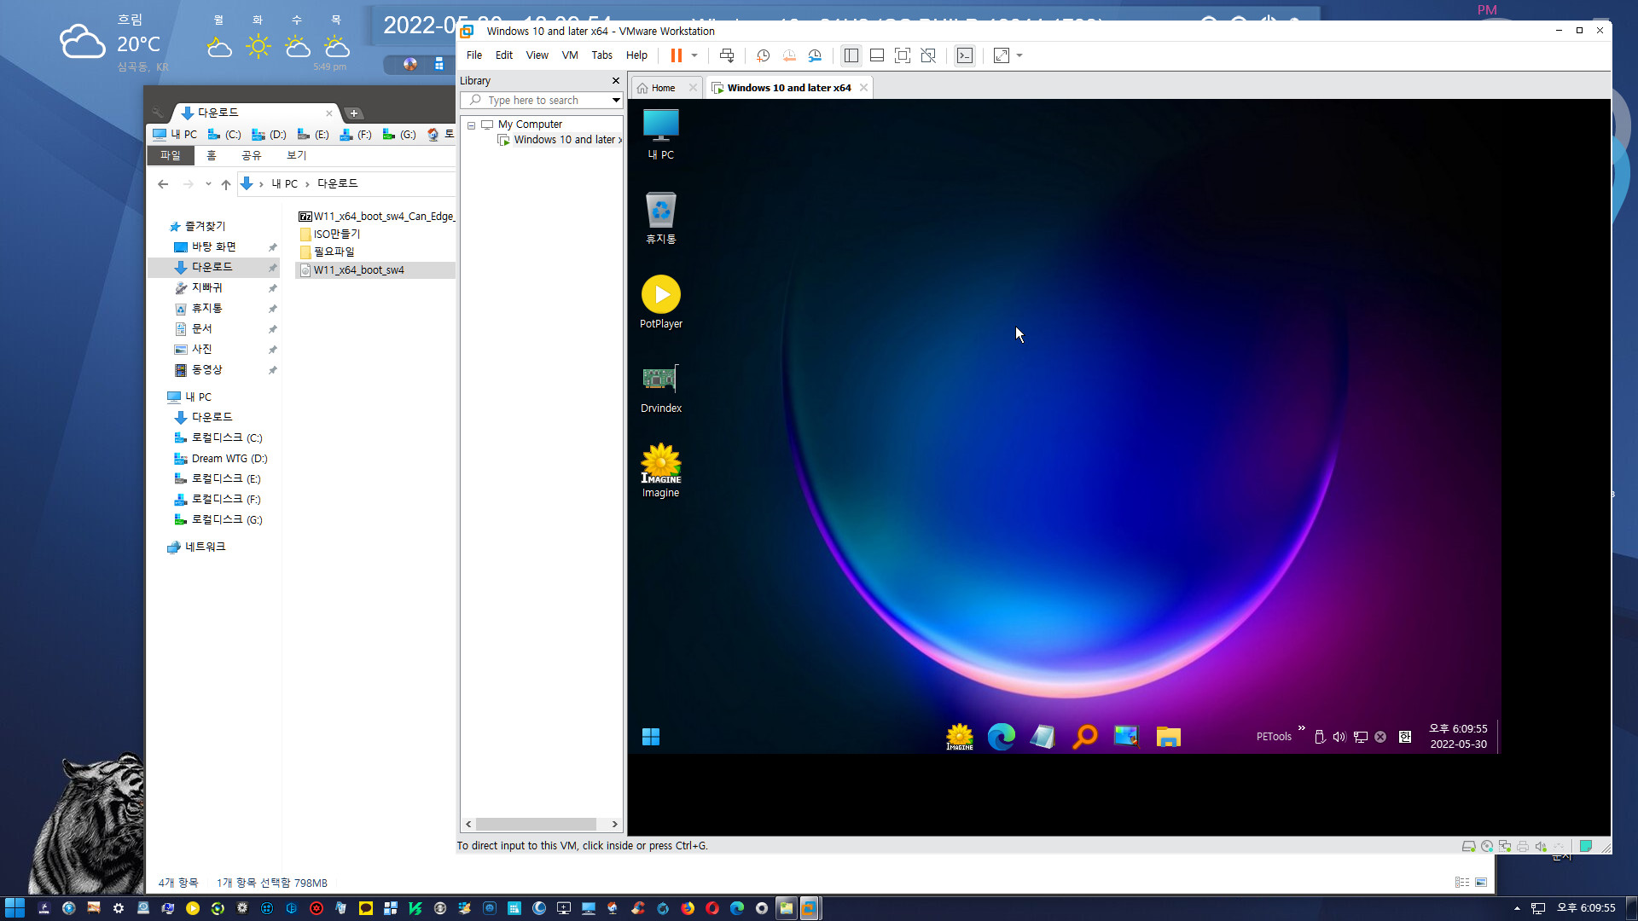Viewport: 1638px width, 921px height.
Task: Open the Edit menu in VMware
Action: (x=504, y=55)
